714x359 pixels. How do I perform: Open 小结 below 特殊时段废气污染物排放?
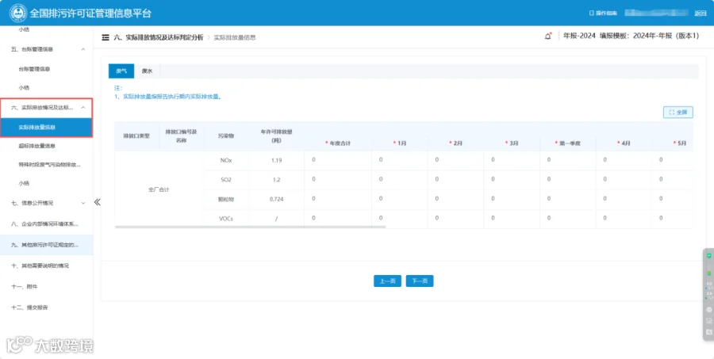(24, 183)
